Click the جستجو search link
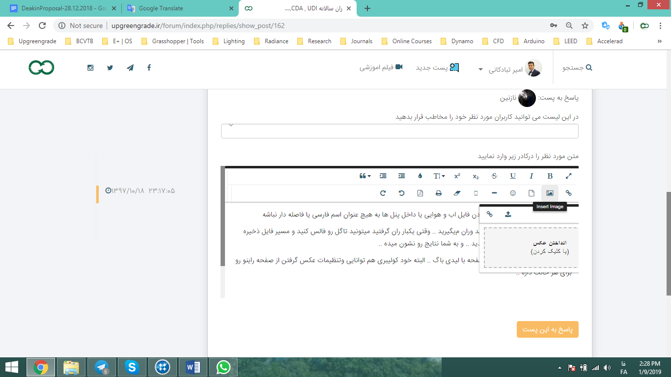 click(577, 68)
